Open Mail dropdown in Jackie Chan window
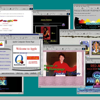 click(69, 49)
